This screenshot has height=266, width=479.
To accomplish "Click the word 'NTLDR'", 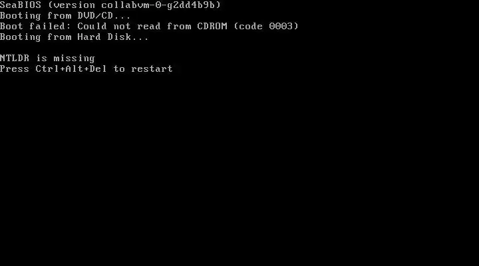I will [x=15, y=58].
